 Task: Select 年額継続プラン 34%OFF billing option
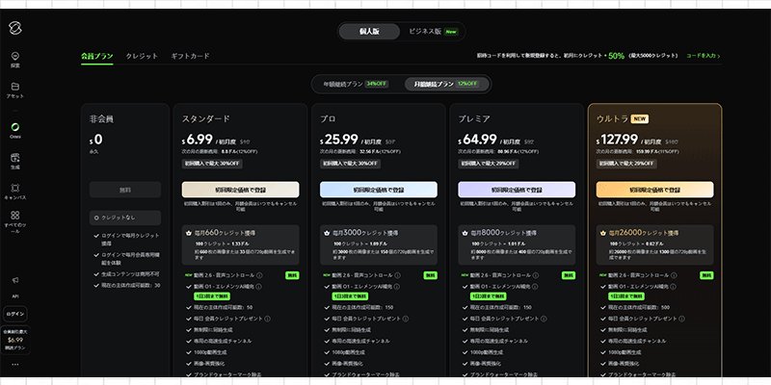coord(356,84)
